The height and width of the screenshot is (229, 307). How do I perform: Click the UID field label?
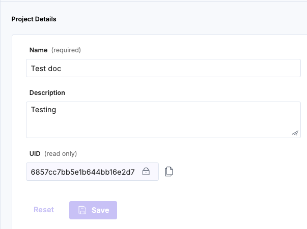(35, 153)
